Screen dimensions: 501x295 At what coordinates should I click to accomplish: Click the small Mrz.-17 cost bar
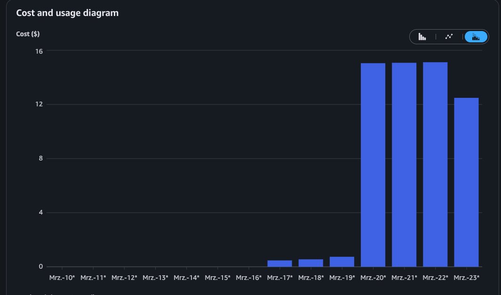[x=279, y=263]
